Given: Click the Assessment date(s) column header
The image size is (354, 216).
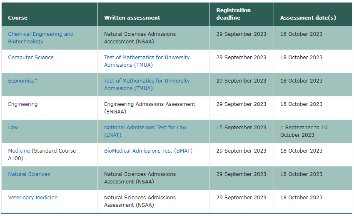Looking at the screenshot, I should click(308, 18).
